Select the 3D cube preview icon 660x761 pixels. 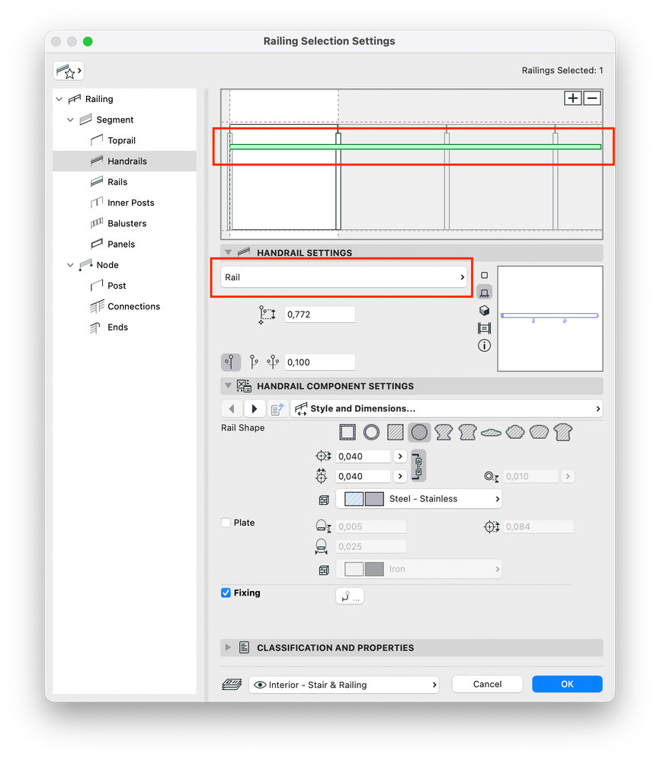(484, 311)
